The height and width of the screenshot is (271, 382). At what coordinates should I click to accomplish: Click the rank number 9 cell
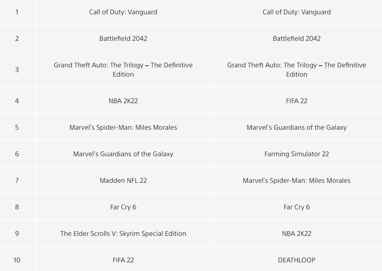click(17, 234)
